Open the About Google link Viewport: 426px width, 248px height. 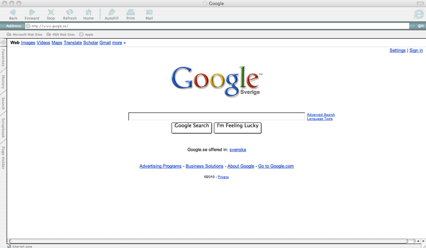(x=241, y=166)
